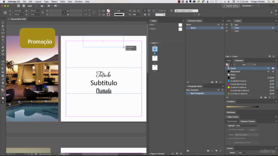The width and height of the screenshot is (278, 156).
Task: Select the Pencil tool
Action: click(x=3, y=51)
